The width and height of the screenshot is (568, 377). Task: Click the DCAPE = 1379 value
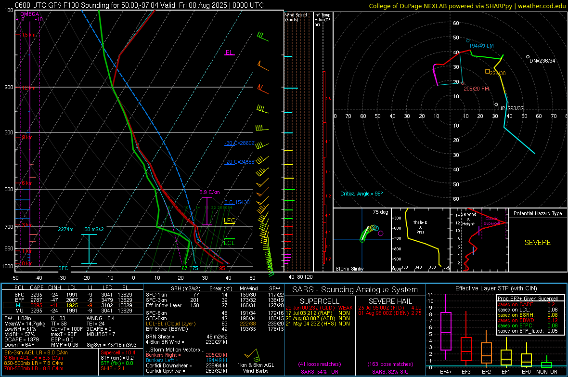[21, 339]
